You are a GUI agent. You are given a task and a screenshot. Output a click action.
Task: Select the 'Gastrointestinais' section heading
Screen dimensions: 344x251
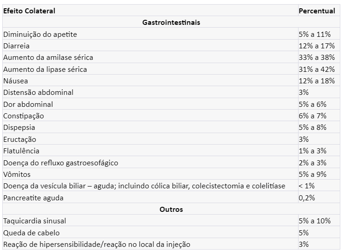171,22
